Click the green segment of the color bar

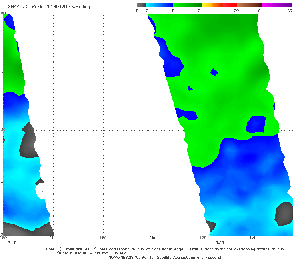pos(187,5)
